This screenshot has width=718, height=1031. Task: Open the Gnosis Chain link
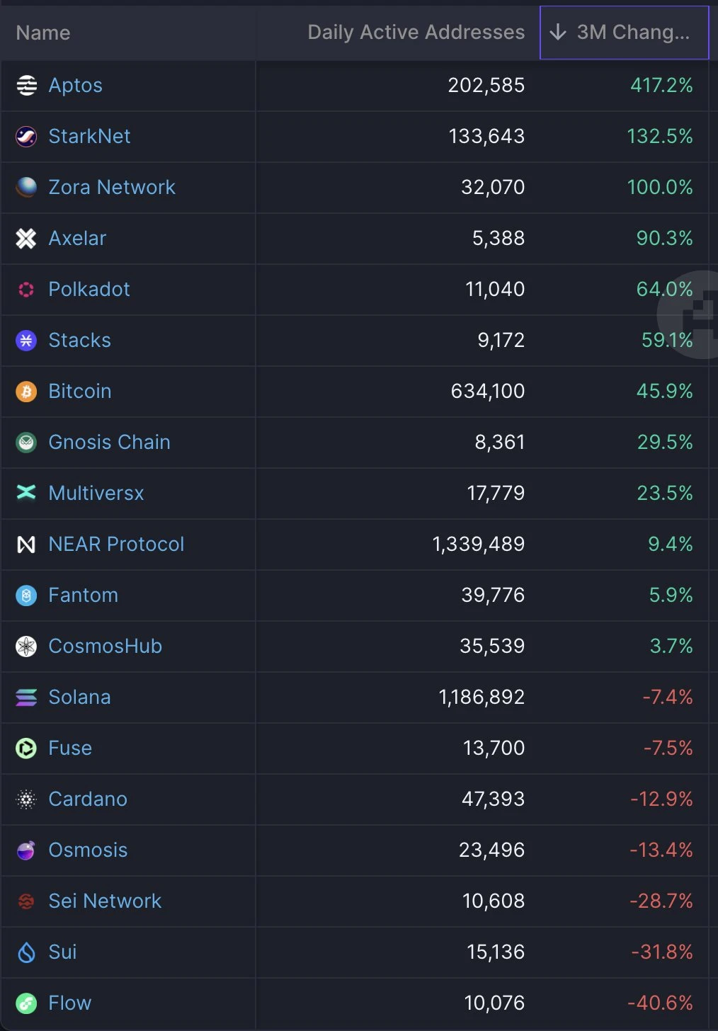click(x=109, y=443)
